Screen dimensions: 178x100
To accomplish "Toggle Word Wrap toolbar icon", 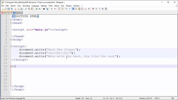I will pyautogui.click(x=66, y=9).
